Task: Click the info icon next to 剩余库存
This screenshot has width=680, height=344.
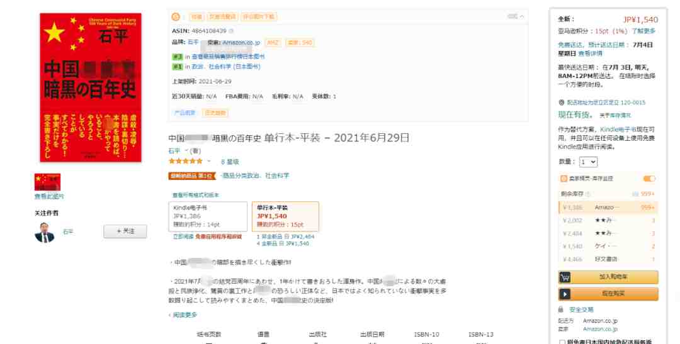Action: pyautogui.click(x=588, y=194)
